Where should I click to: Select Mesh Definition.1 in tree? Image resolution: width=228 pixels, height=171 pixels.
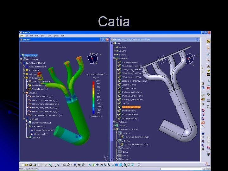(39, 85)
